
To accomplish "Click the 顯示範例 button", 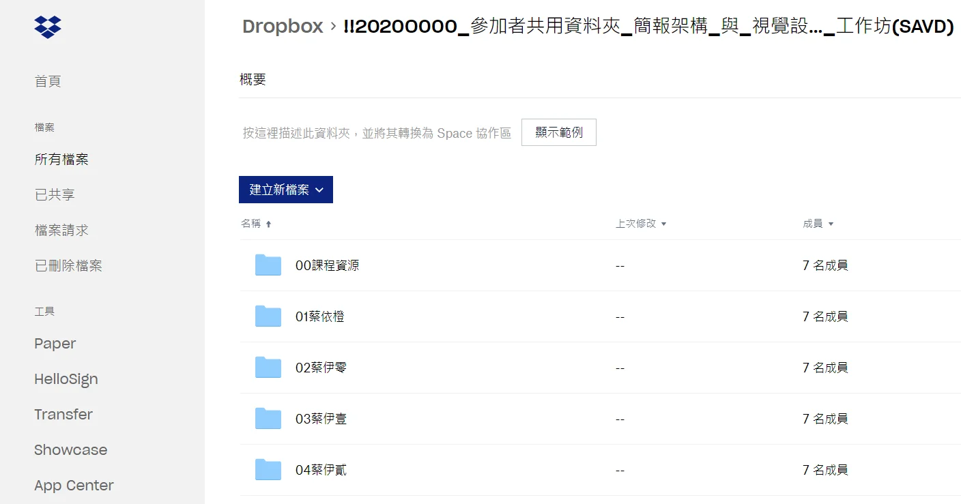I will tap(559, 132).
